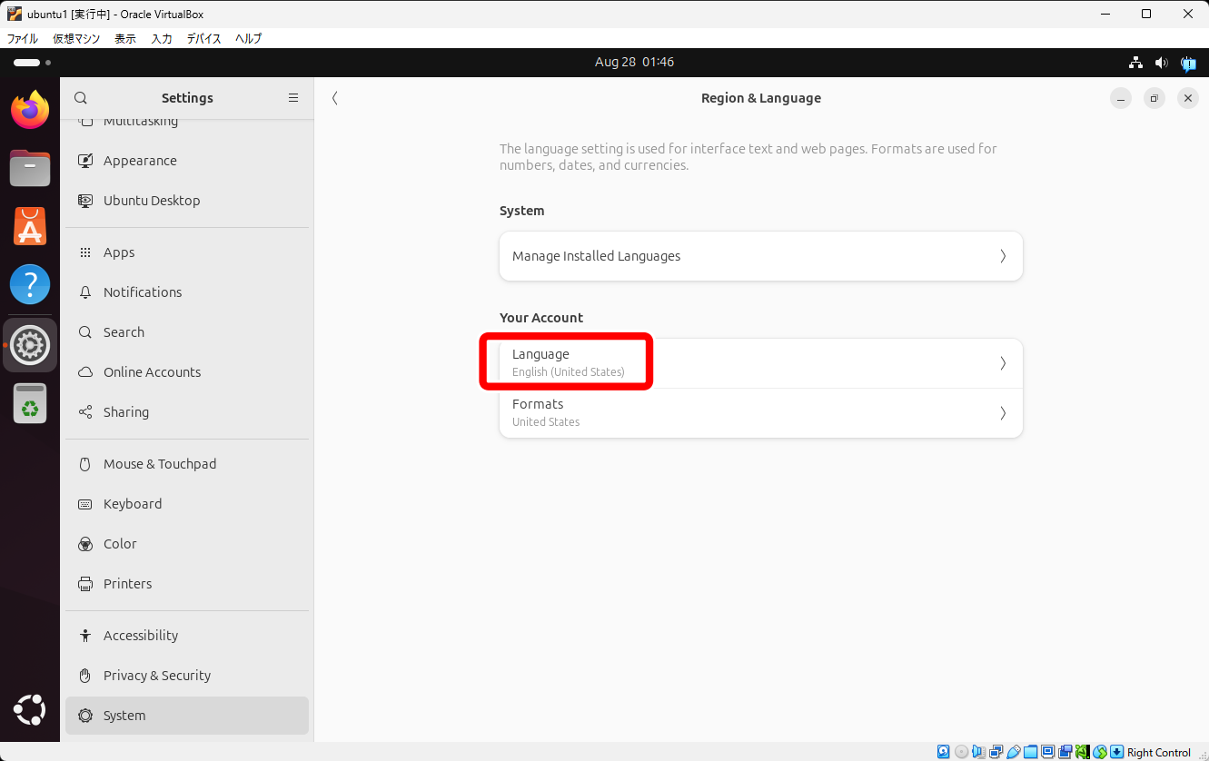Open the 入力 menu in VirtualBox

pyautogui.click(x=162, y=39)
